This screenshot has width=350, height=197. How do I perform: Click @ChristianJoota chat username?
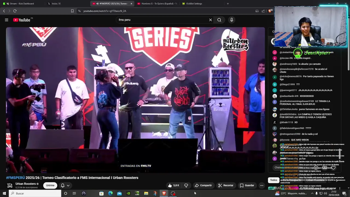click(288, 109)
